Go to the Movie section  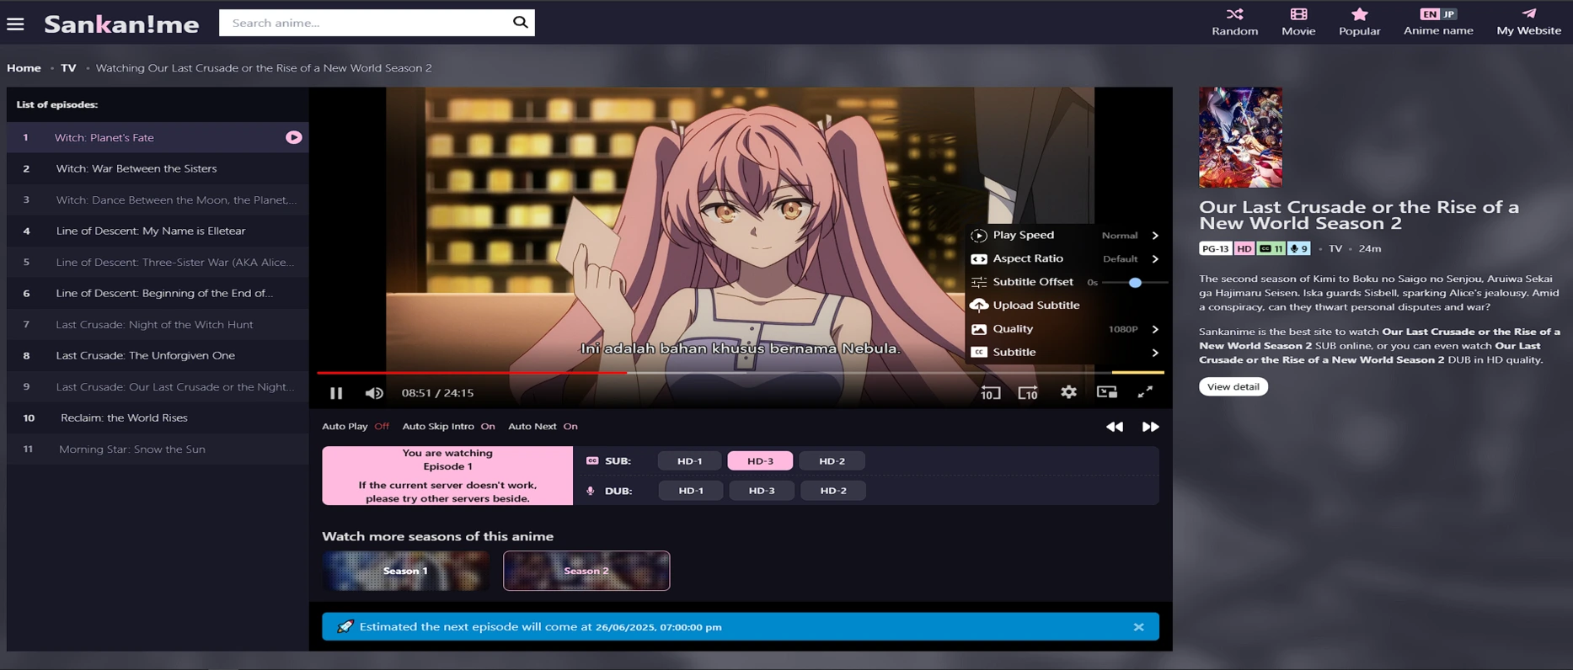[1298, 22]
